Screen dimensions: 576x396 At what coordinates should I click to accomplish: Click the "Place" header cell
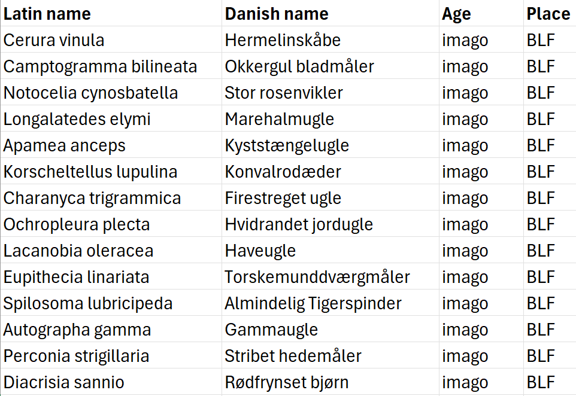coord(548,14)
